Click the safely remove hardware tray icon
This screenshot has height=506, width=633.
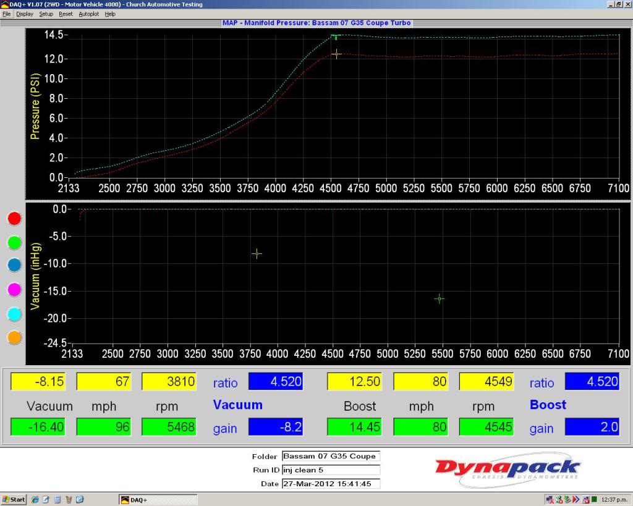coord(567,500)
